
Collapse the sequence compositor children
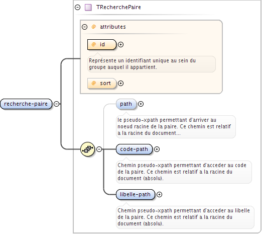pyautogui.click(x=99, y=149)
